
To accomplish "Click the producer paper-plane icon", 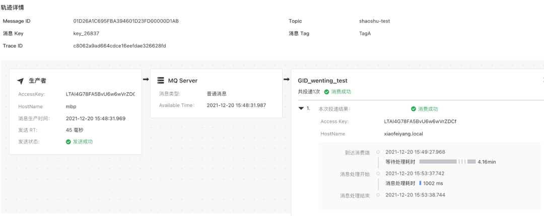I will (21, 81).
